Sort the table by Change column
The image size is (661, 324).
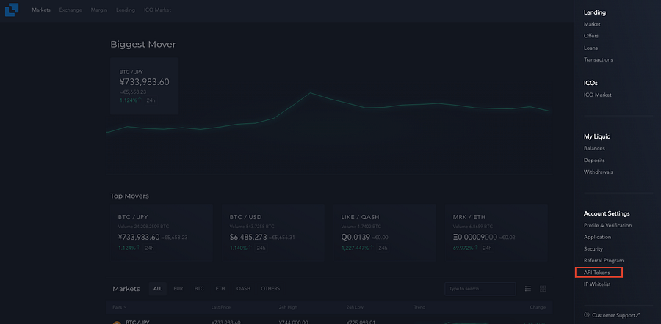click(538, 308)
